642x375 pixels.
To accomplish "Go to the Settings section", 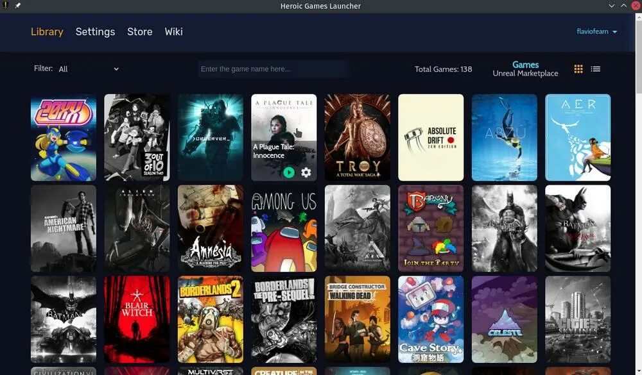I will coord(95,31).
